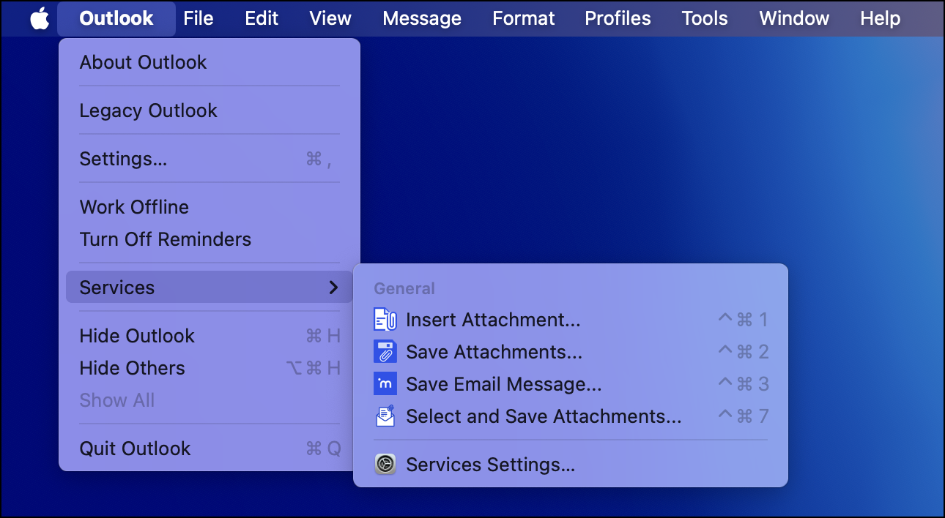
Task: Open the Tools menu in menu bar
Action: [x=705, y=18]
